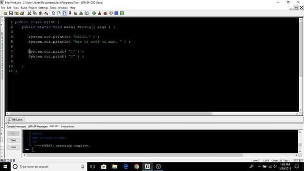
Task: Open the View menu
Action: pyautogui.click(x=16, y=8)
